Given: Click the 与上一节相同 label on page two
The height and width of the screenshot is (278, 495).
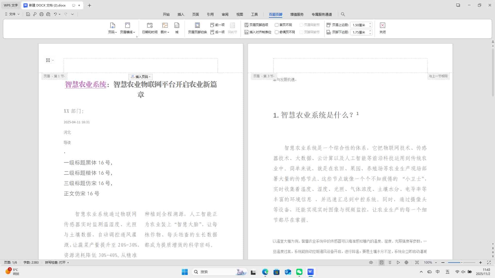Looking at the screenshot, I should click(438, 76).
